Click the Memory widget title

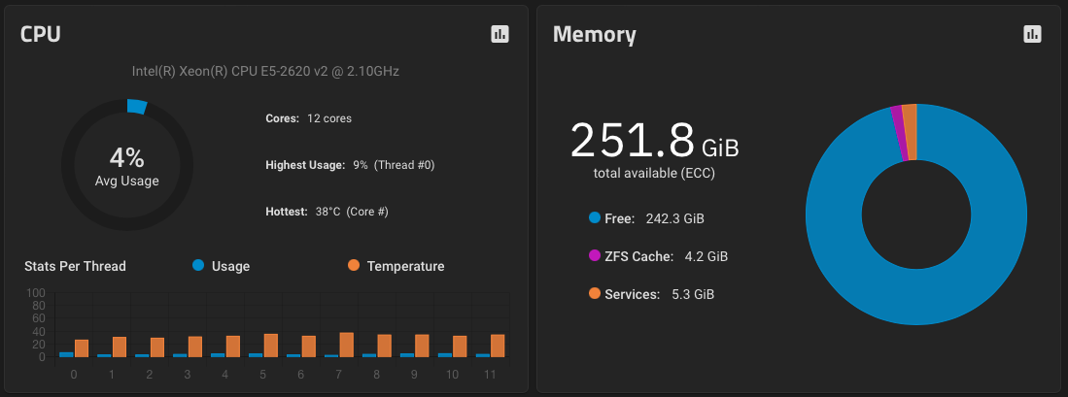tap(595, 34)
